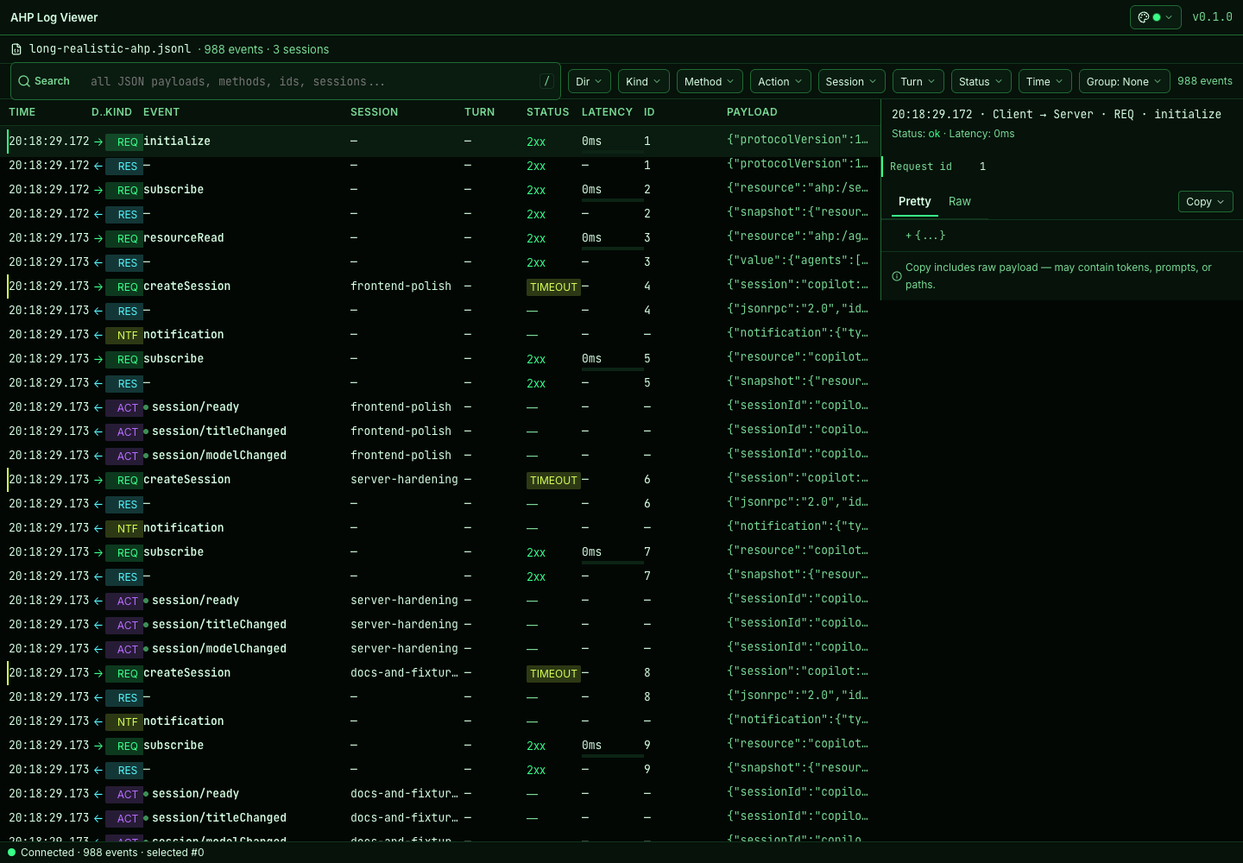Open the Method filter dropdown
The width and height of the screenshot is (1243, 863).
pyautogui.click(x=710, y=81)
